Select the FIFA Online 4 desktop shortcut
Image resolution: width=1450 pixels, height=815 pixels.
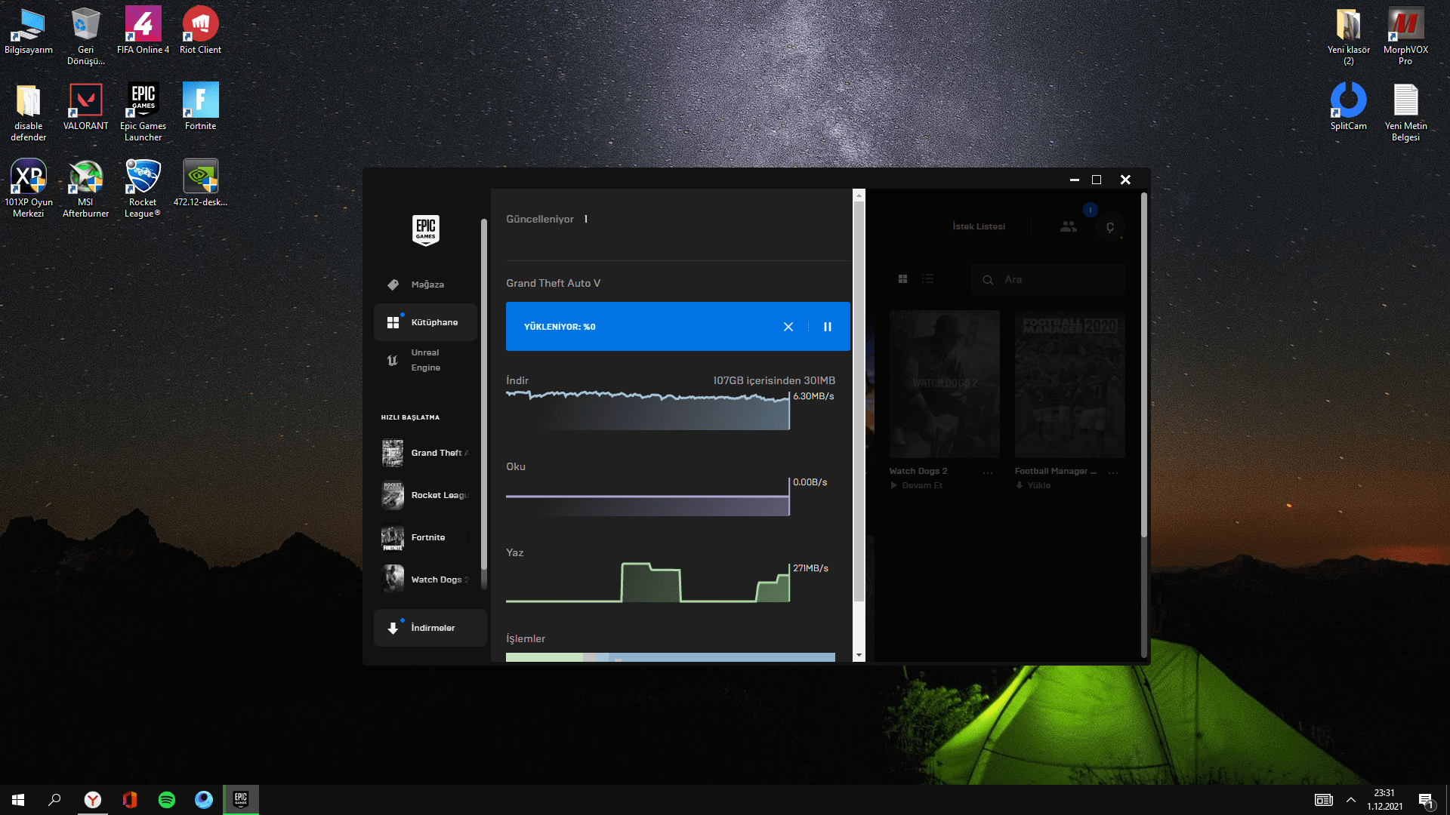point(143,32)
